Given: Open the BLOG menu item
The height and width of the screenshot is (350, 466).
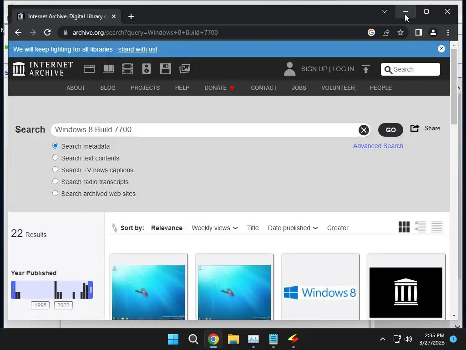Looking at the screenshot, I should (x=108, y=88).
